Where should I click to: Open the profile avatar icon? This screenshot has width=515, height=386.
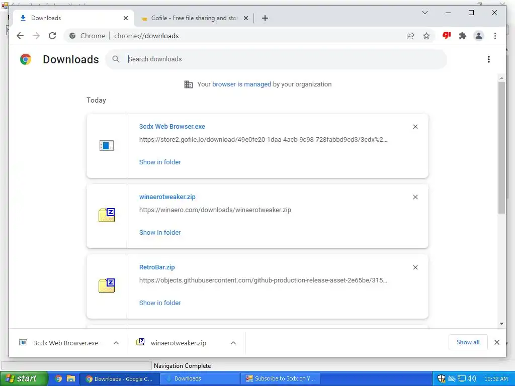click(x=479, y=36)
